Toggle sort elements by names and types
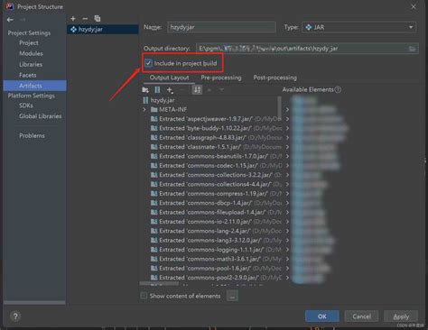The height and width of the screenshot is (330, 428). [197, 90]
